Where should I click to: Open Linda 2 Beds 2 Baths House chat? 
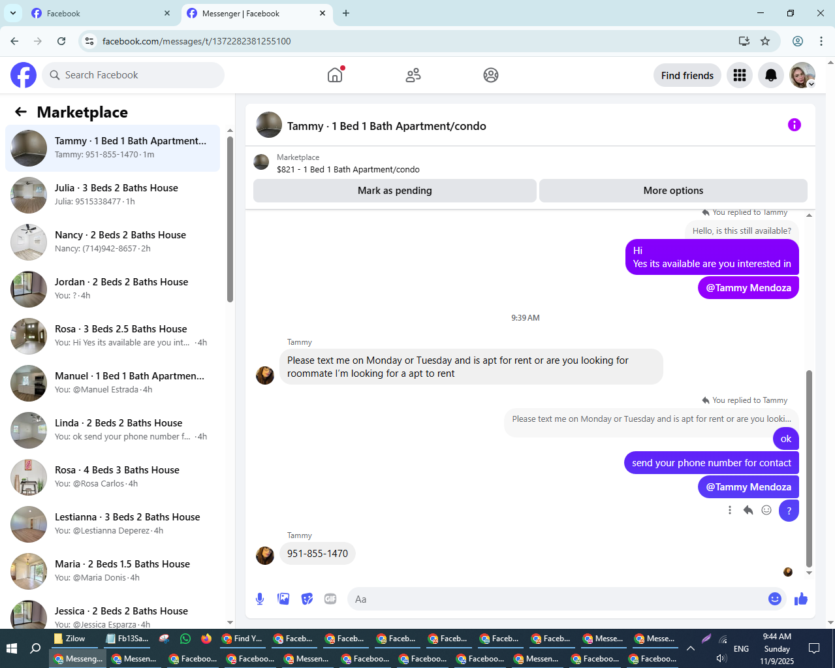point(112,430)
